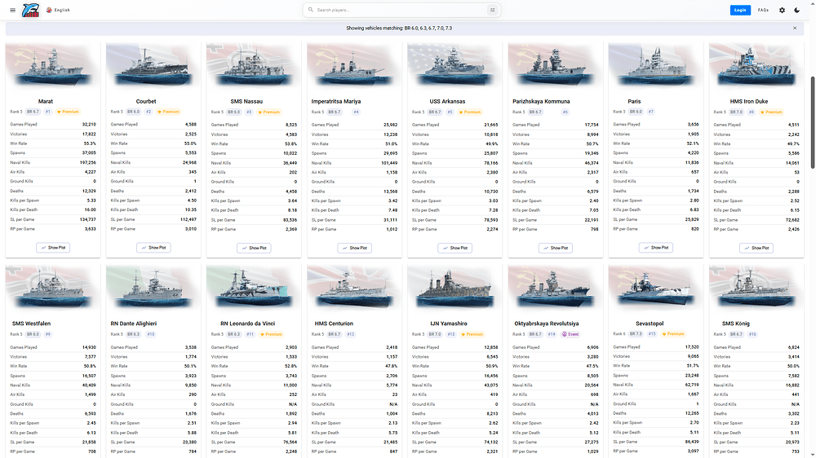Click the Paris ship image
This screenshot has width=816, height=458.
click(x=656, y=67)
